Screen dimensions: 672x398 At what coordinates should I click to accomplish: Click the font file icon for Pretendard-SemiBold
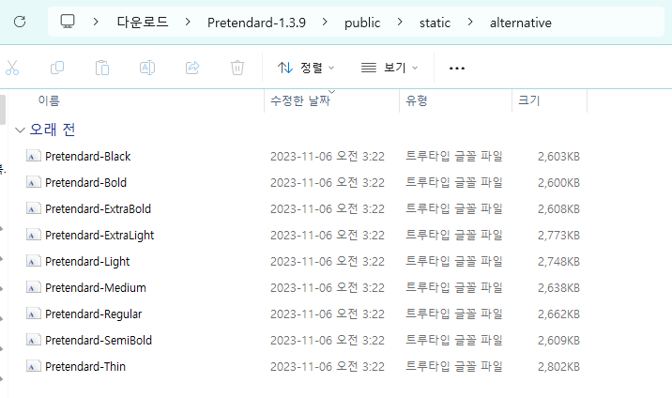[x=34, y=340]
